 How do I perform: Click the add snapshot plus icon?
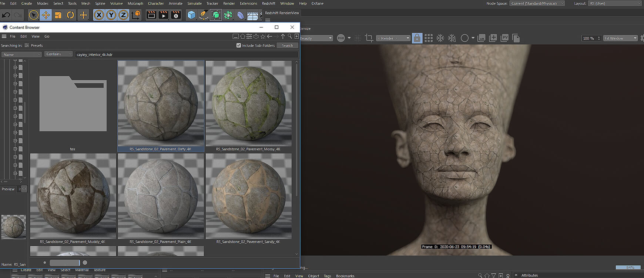coord(493,38)
